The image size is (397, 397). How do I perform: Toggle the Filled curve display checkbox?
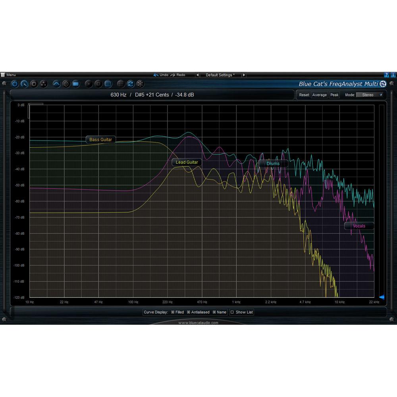(172, 312)
